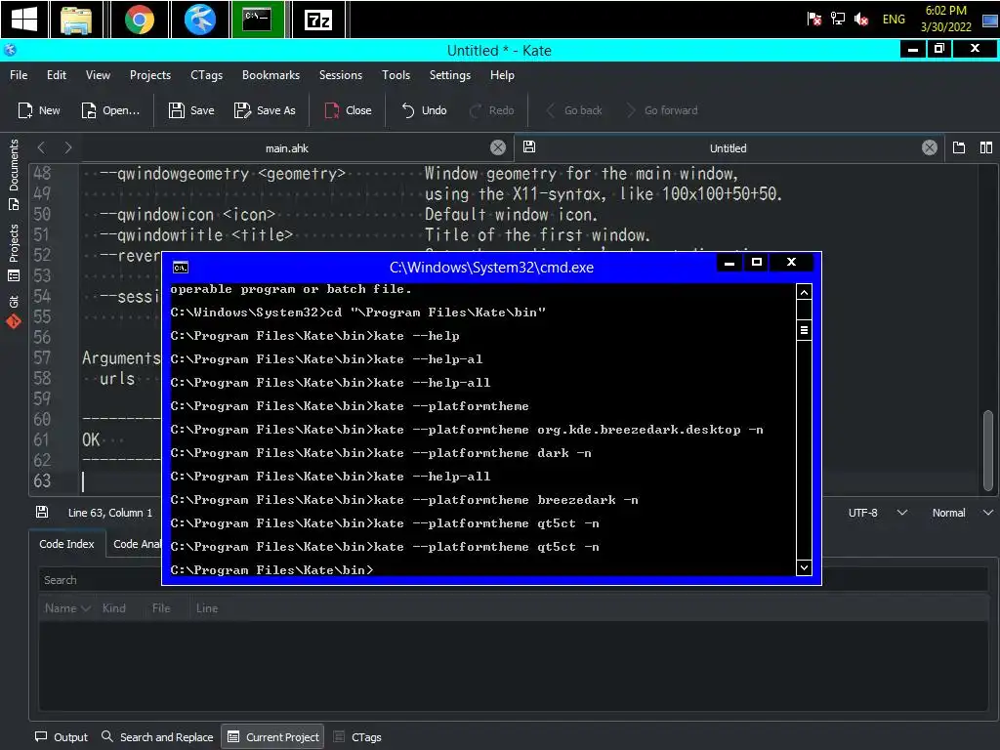
Task: Open the UTF-8 encoding dropdown
Action: click(x=877, y=513)
